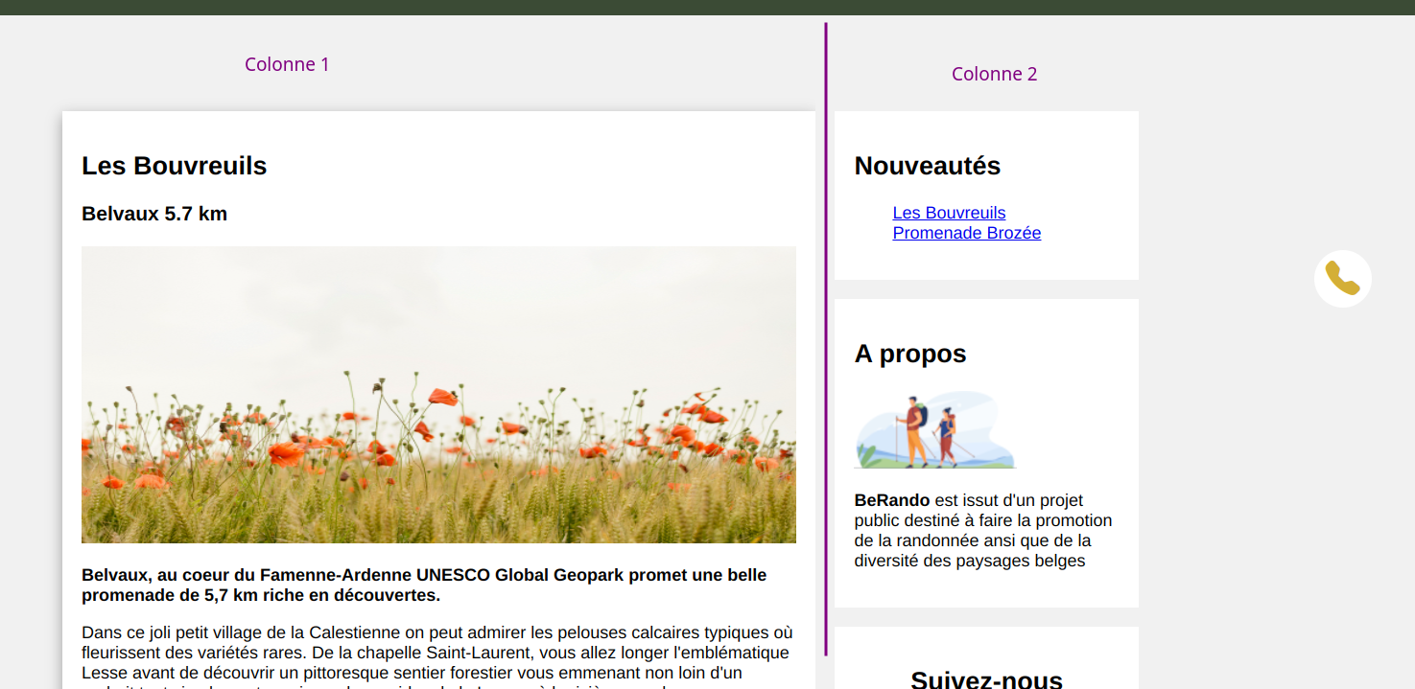Open the Promenade Brozée link
This screenshot has width=1415, height=689.
pyautogui.click(x=966, y=233)
